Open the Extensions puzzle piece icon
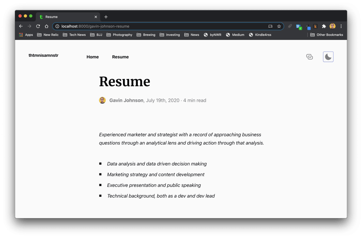Screen dimensions: 362x238 coord(324,26)
